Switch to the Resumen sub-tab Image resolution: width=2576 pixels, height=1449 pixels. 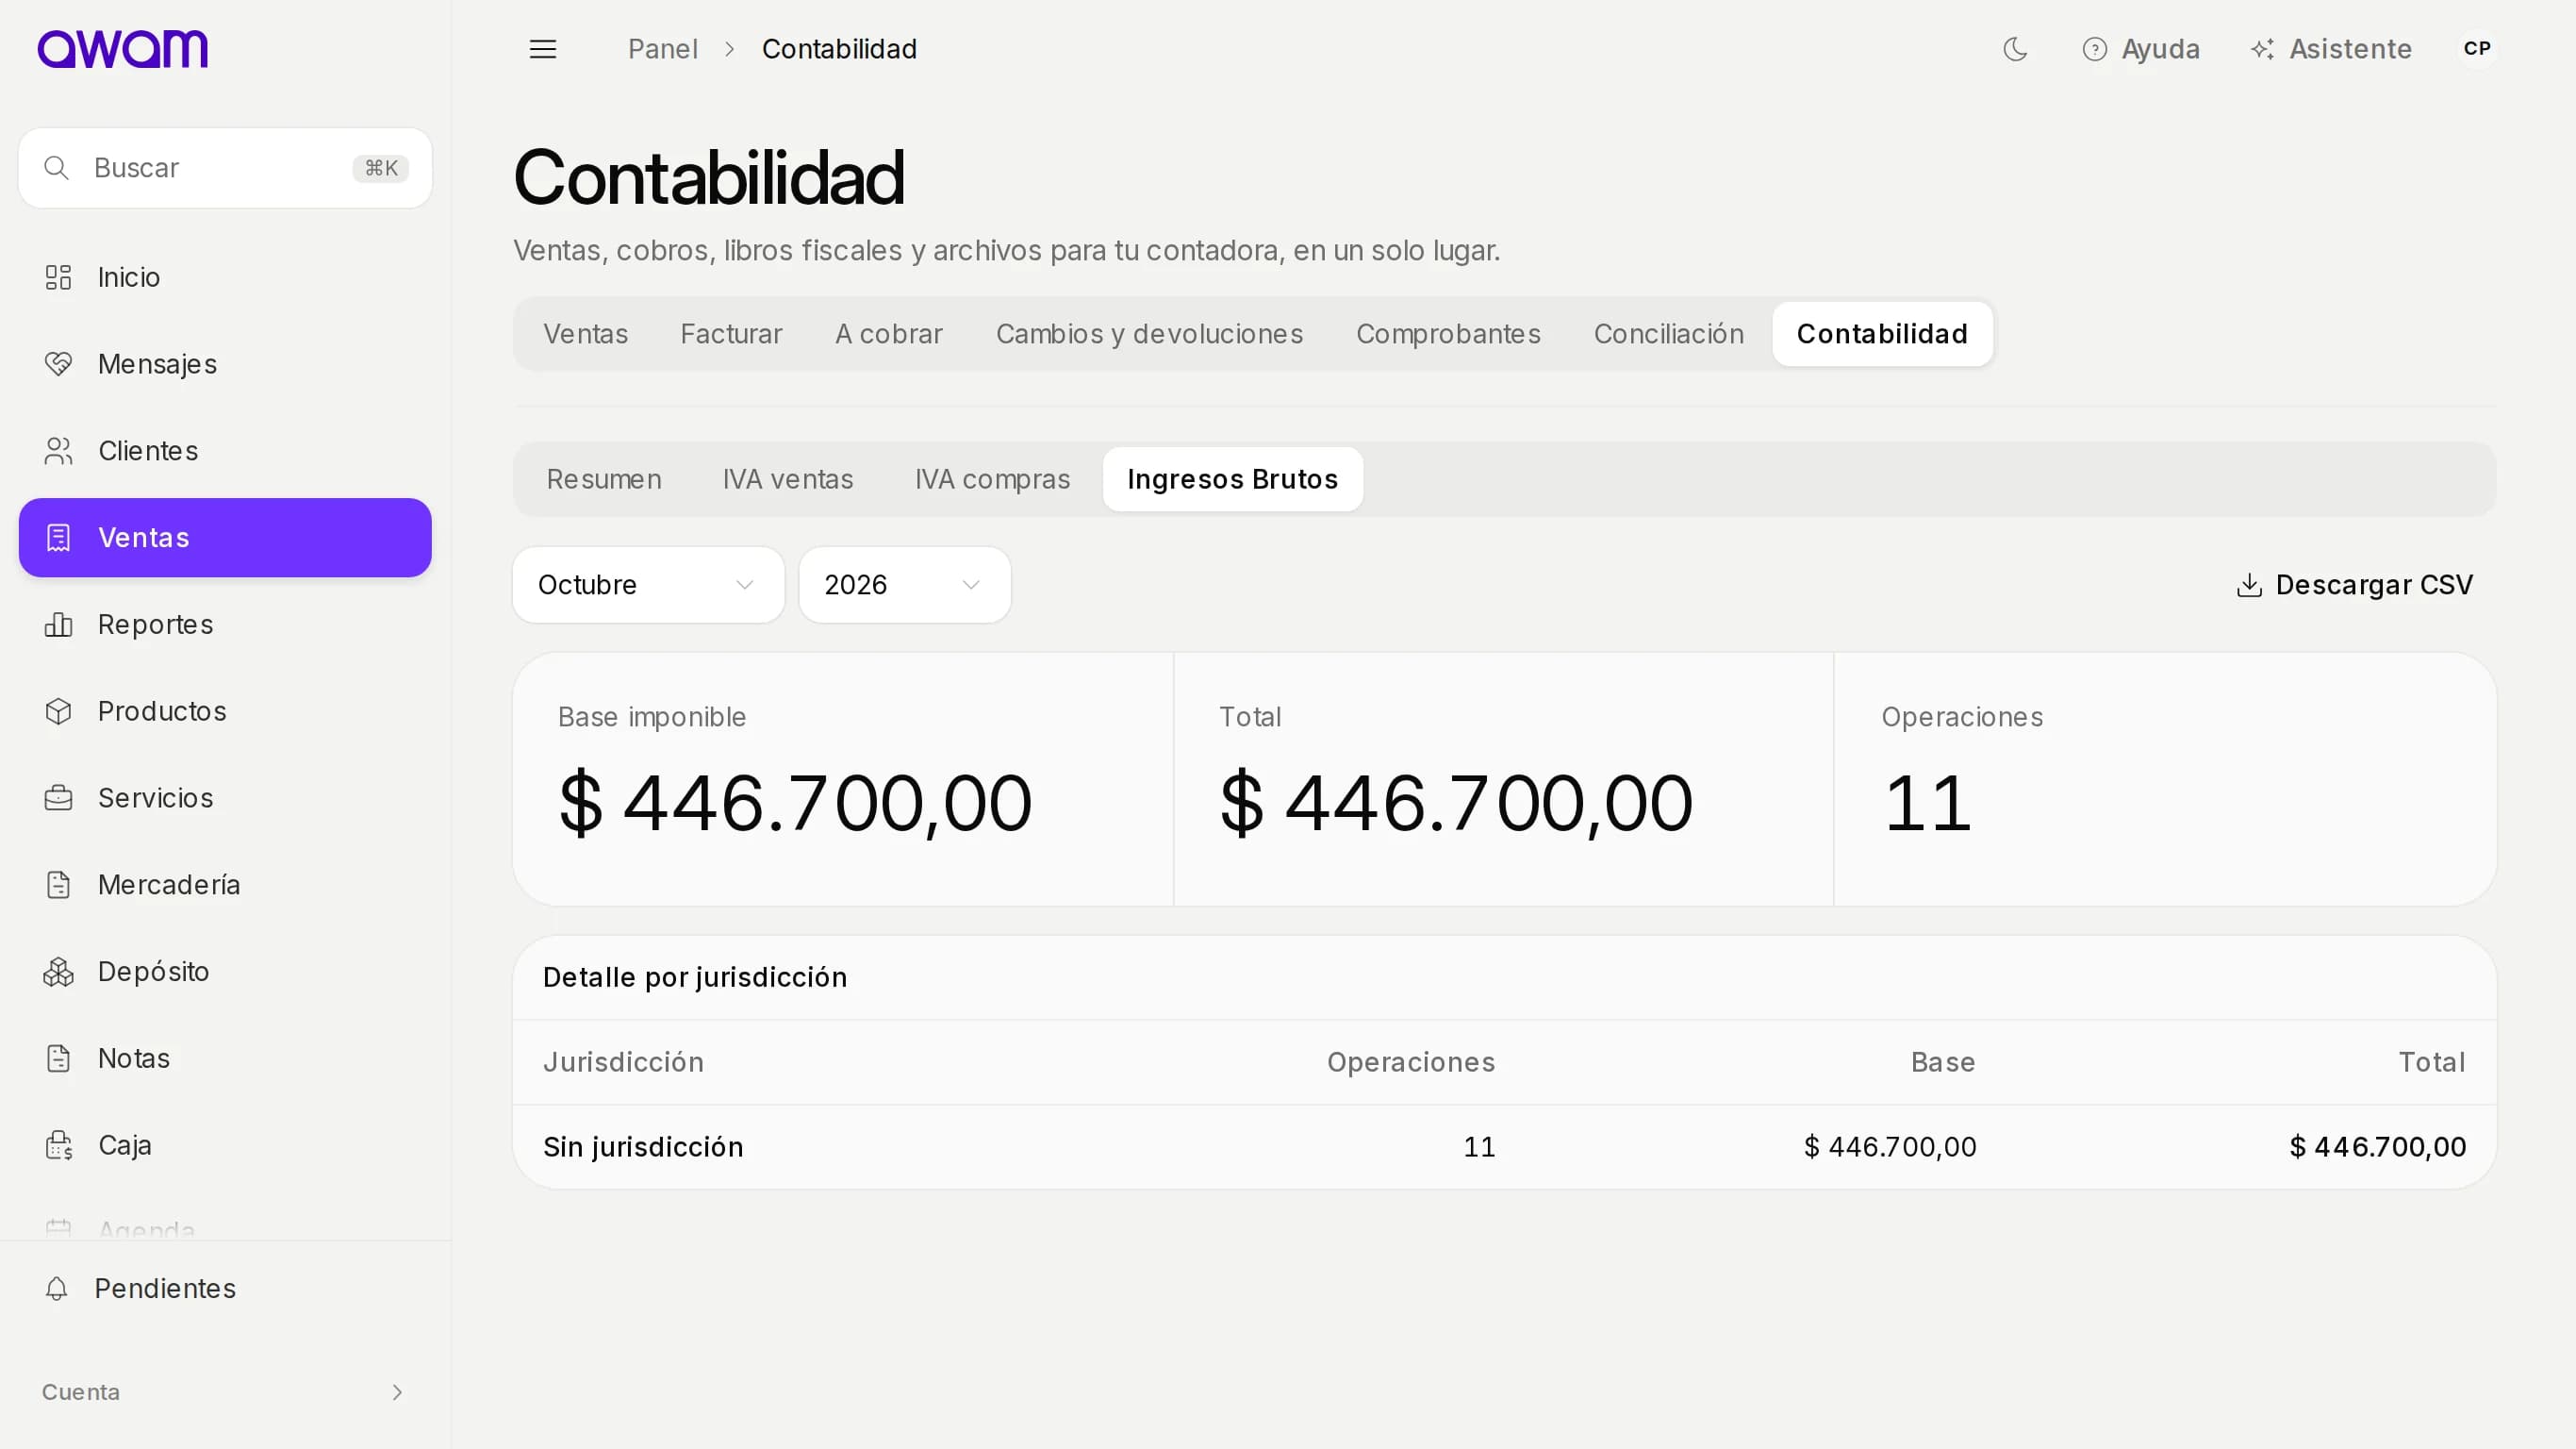click(x=604, y=479)
